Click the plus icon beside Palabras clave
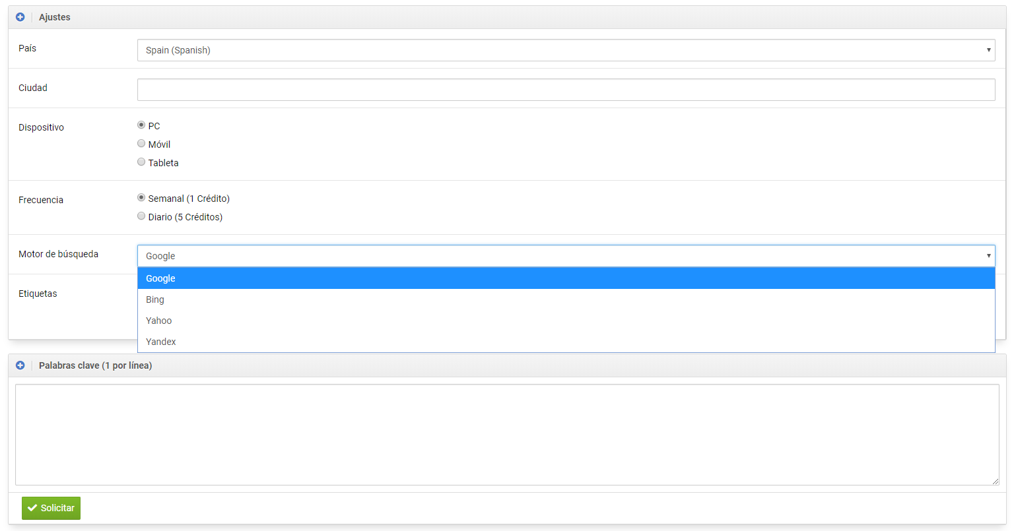Screen dimensions: 1016x531 pyautogui.click(x=20, y=365)
